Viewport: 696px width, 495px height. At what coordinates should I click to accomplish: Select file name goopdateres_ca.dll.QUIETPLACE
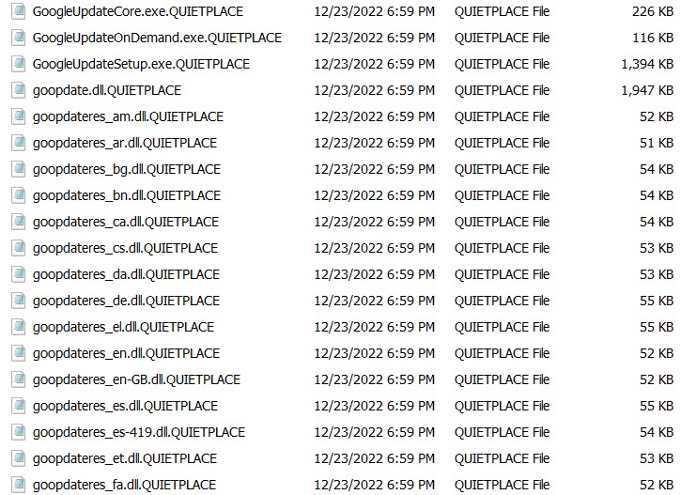(x=126, y=222)
